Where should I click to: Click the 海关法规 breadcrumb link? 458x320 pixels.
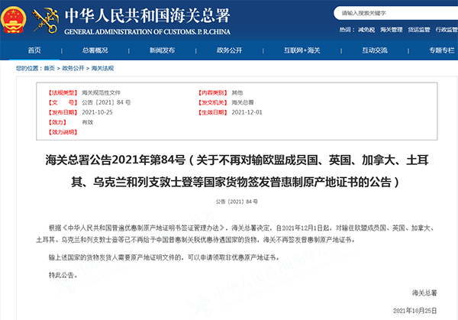102,68
